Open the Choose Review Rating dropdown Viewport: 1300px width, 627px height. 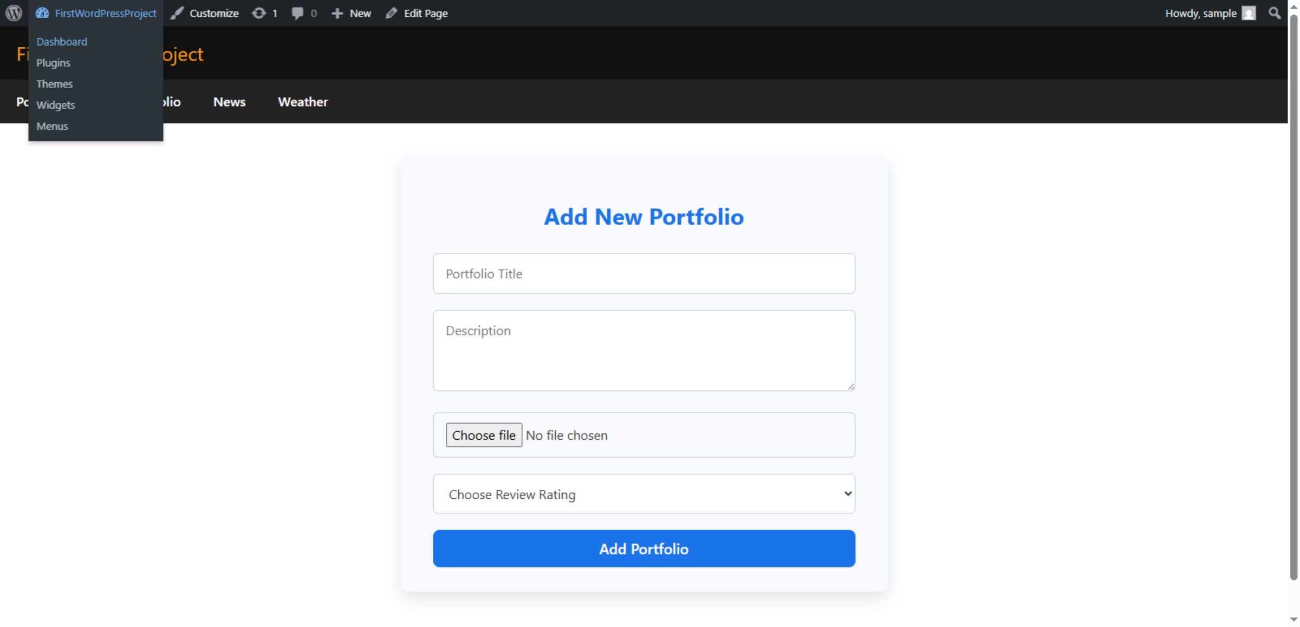click(x=643, y=494)
